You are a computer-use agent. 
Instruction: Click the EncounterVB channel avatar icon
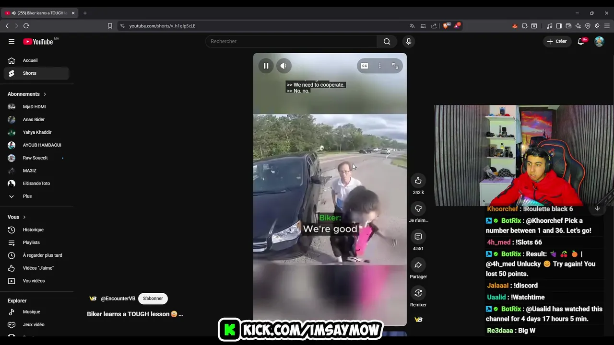coord(93,299)
